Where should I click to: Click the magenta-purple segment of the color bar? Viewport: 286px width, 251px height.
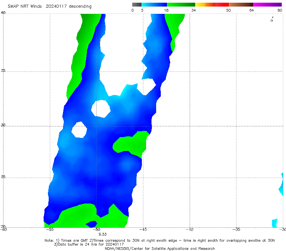click(267, 5)
